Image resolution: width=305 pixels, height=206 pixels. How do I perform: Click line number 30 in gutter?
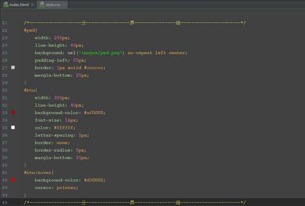point(5,90)
